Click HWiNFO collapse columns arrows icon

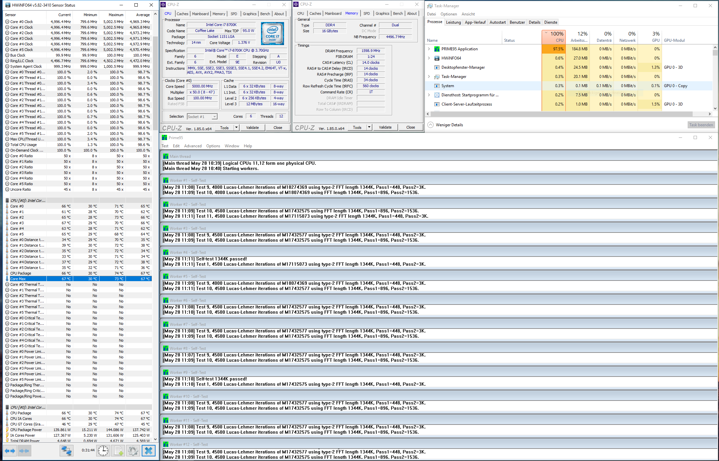point(24,450)
